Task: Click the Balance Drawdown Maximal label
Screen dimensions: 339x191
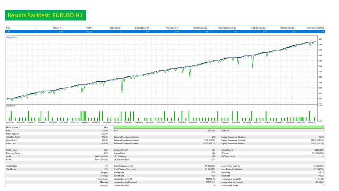Action: point(126,140)
